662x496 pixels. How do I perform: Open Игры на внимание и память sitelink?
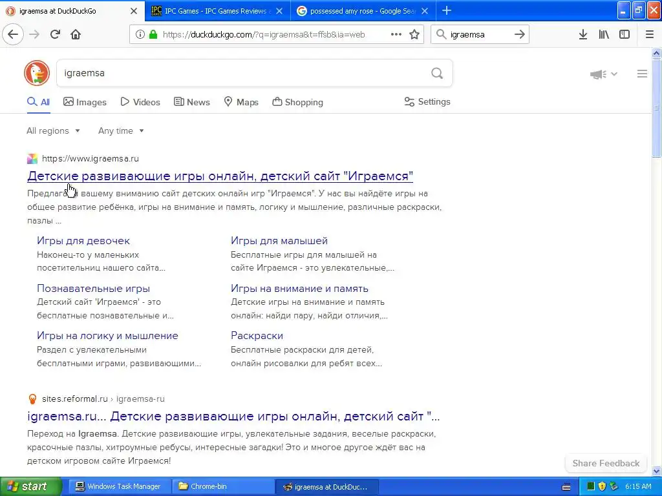pos(299,289)
